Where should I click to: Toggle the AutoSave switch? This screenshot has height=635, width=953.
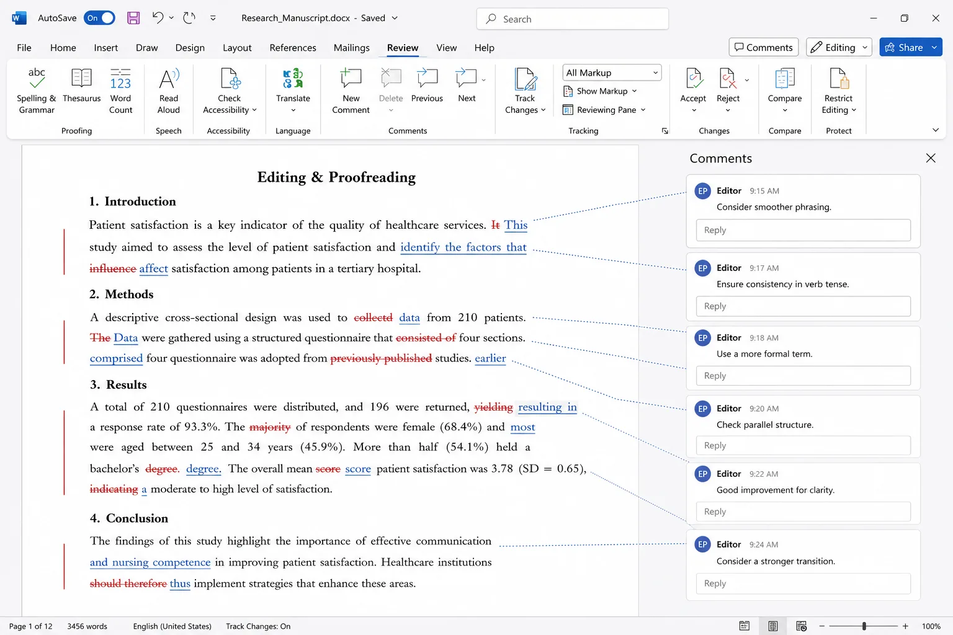tap(99, 18)
